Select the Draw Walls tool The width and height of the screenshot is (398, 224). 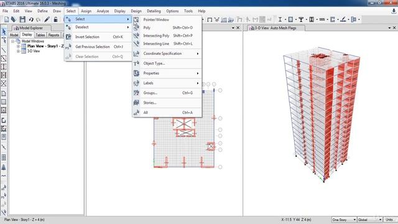tap(4, 120)
